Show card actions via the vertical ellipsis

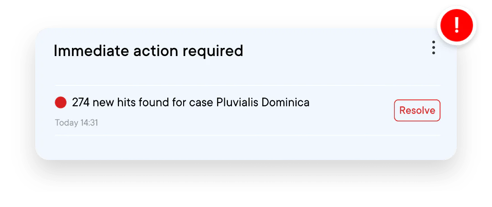[433, 48]
